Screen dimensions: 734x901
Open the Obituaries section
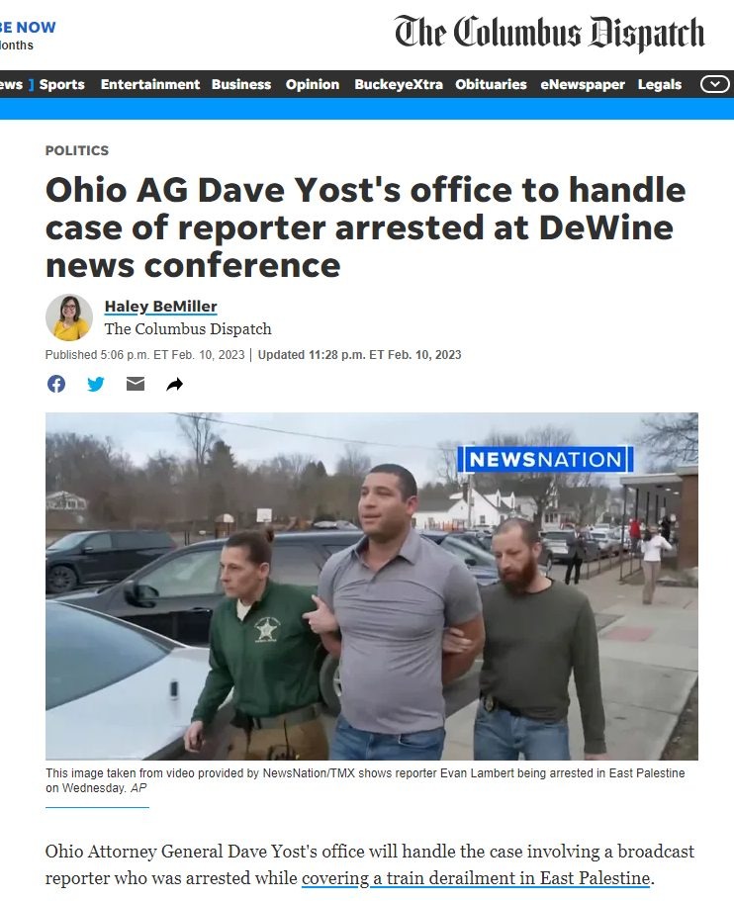click(x=491, y=84)
